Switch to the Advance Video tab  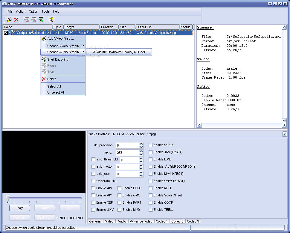tap(141, 221)
